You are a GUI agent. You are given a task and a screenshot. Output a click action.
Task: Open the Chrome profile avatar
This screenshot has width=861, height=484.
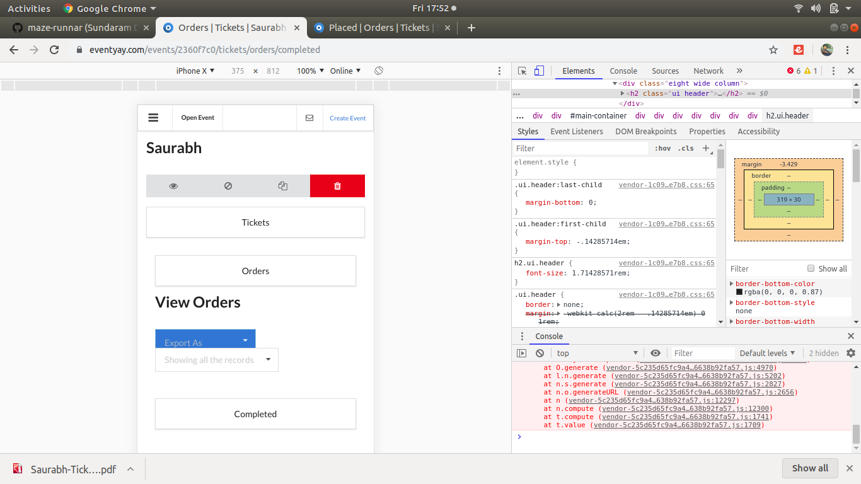click(x=827, y=50)
